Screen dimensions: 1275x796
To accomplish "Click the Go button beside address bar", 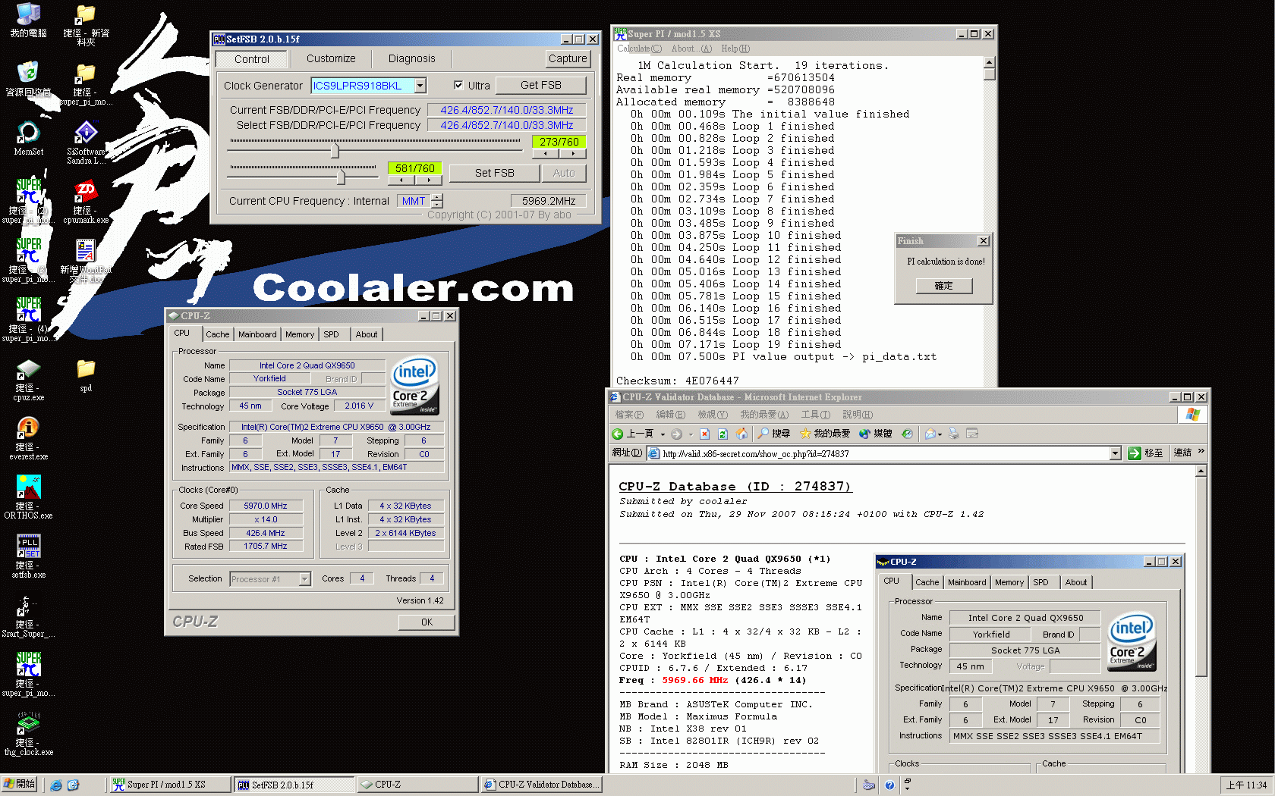I will (1145, 453).
